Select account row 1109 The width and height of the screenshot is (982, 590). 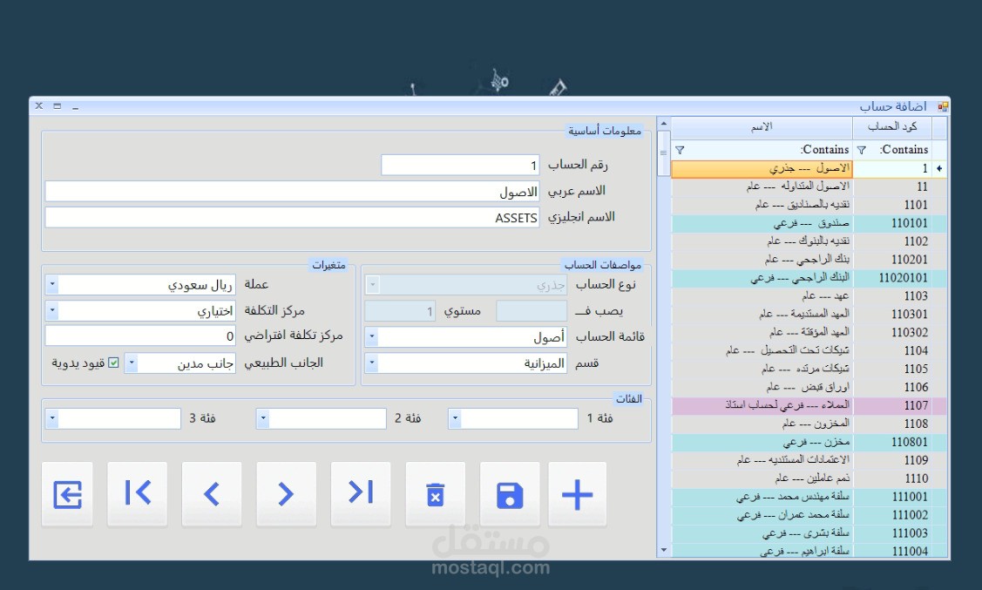(x=808, y=460)
